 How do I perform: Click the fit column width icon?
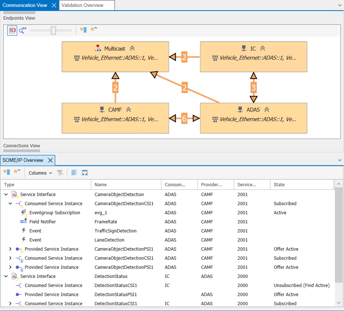[x=85, y=173]
